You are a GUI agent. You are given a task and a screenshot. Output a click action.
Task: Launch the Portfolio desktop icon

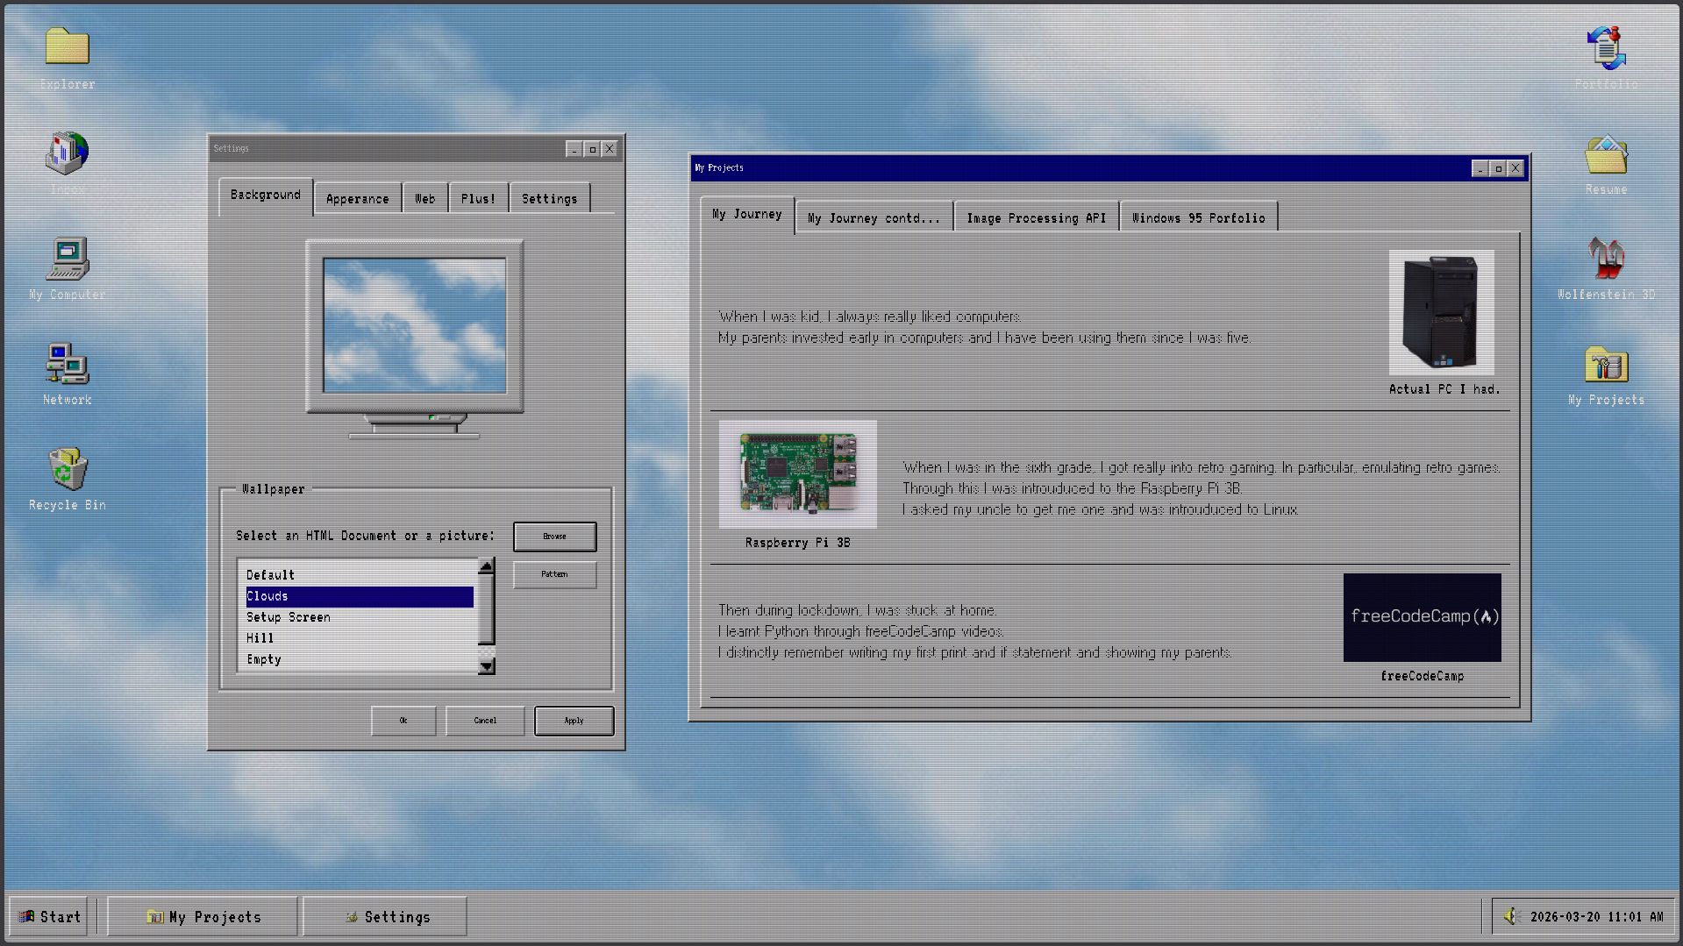coord(1605,48)
